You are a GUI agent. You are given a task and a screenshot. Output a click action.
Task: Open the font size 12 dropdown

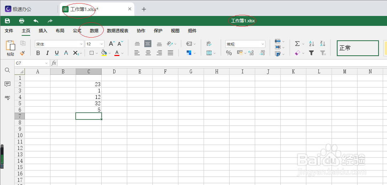coord(95,44)
